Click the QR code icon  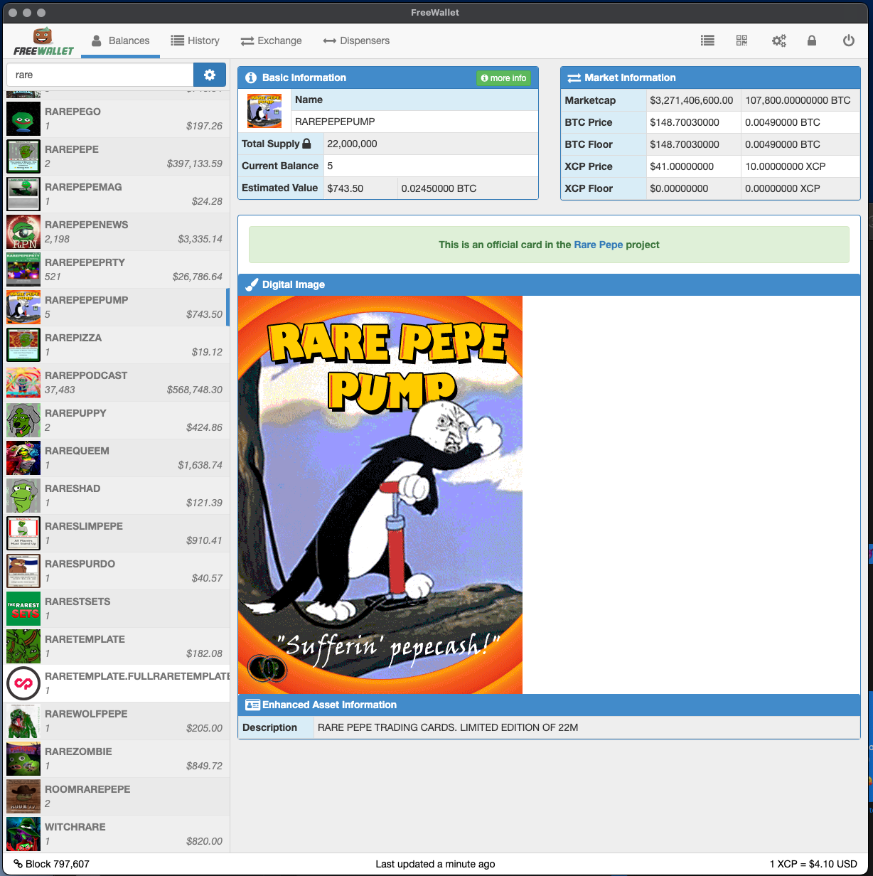[x=742, y=41]
